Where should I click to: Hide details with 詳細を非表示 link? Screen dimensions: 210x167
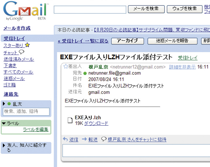pyautogui.click(x=182, y=67)
